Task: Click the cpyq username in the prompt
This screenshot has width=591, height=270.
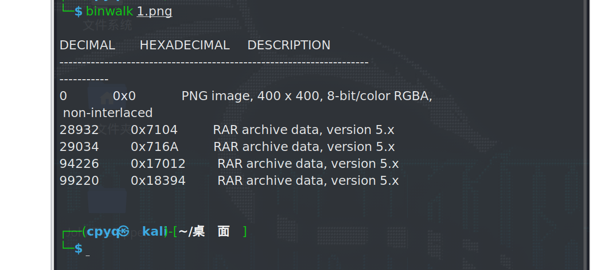Action: (x=103, y=232)
